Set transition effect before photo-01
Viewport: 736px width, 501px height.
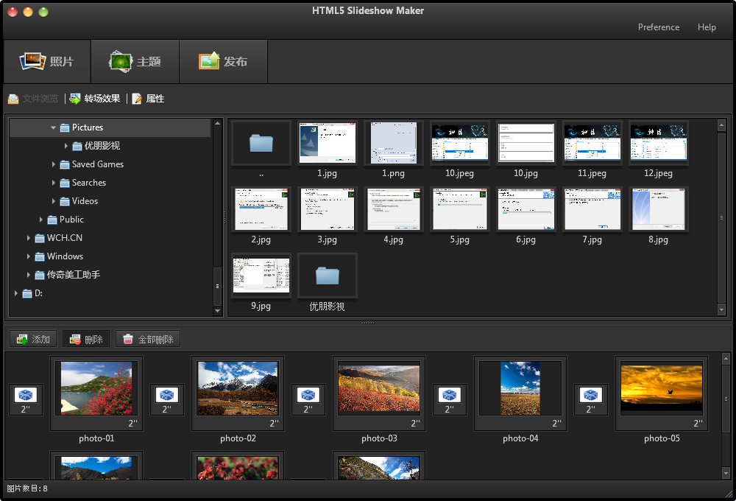(x=26, y=396)
